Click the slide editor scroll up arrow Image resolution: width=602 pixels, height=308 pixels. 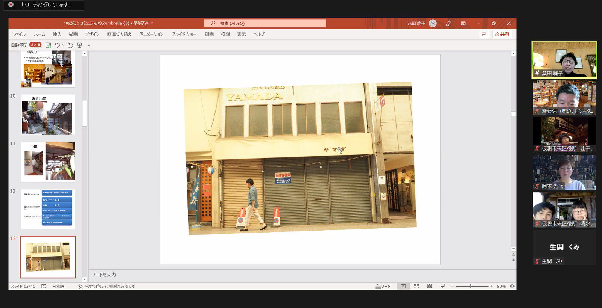513,54
